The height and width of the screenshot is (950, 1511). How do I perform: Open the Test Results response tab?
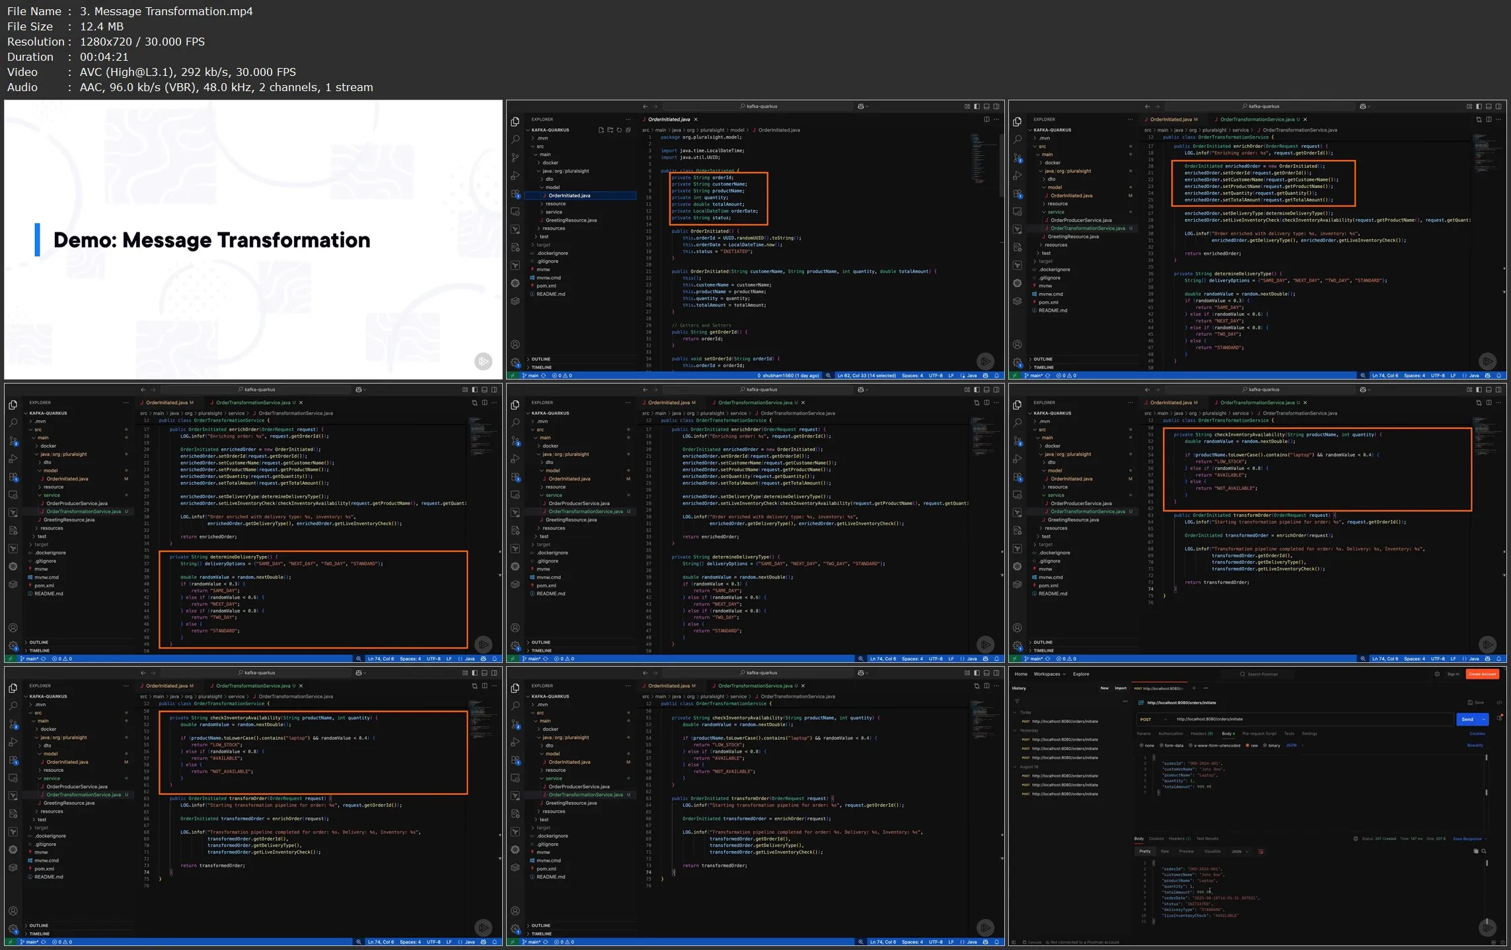[x=1207, y=838]
